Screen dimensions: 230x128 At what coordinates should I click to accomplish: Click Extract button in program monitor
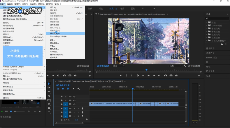(x=171, y=75)
